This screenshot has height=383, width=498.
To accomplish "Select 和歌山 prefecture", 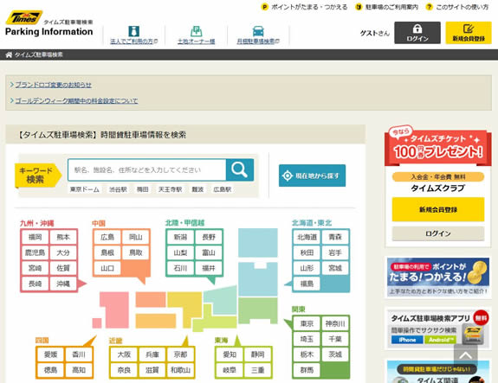I will coord(180,370).
